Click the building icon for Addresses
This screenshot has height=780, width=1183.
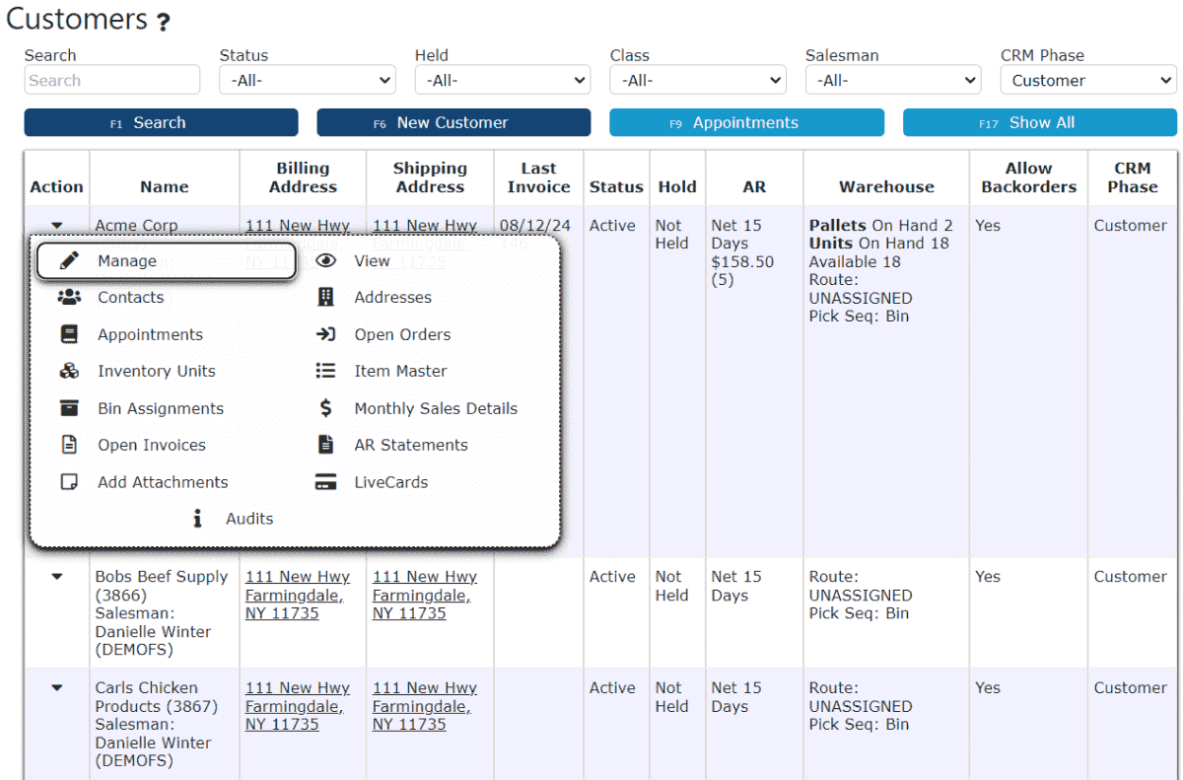click(x=326, y=297)
